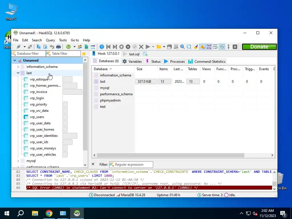Click the Last row navigation icon
This screenshot has height=219, width=292.
point(115,47)
